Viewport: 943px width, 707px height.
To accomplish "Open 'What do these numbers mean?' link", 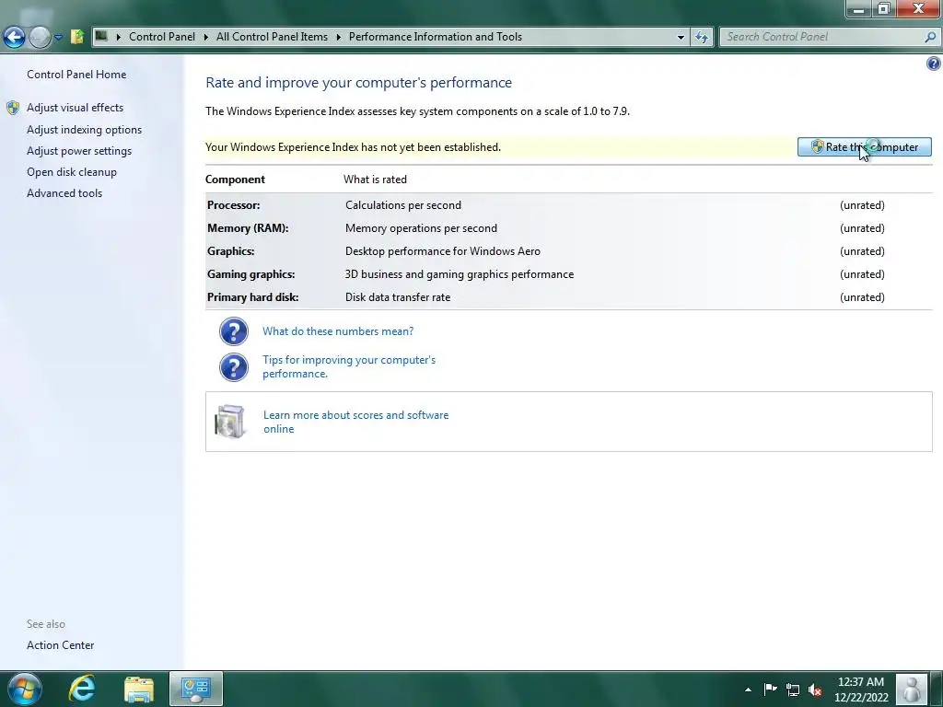I will 338,331.
